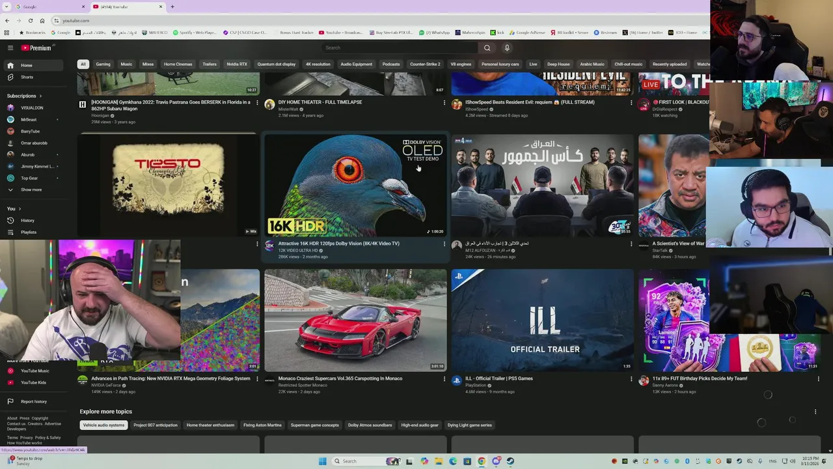Open the 16K HDR pigeon video thumbnail
833x469 pixels.
pos(355,185)
